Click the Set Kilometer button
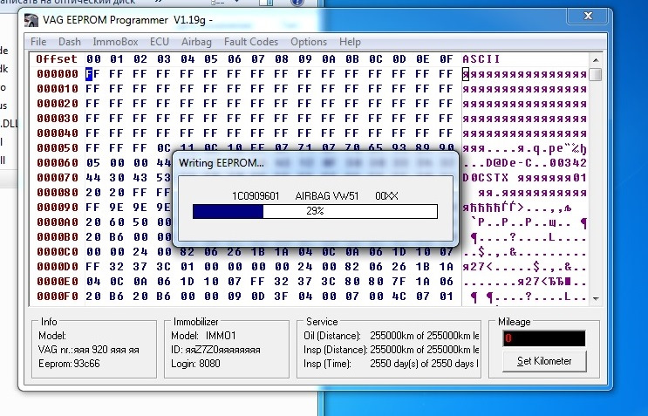 544,361
